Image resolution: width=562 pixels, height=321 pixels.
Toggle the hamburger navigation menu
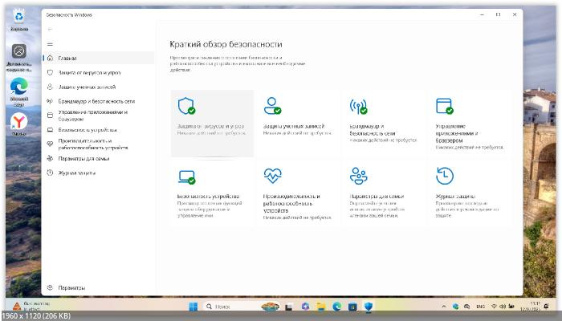tap(50, 44)
